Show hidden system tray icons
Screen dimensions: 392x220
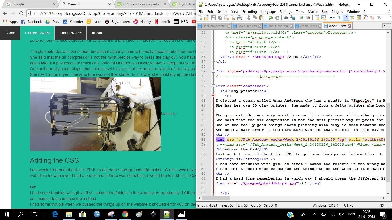click(x=314, y=214)
